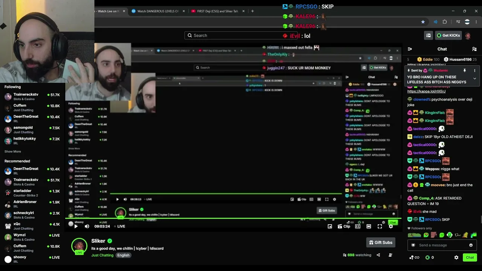Open the Chrome profile avatar

[467, 22]
